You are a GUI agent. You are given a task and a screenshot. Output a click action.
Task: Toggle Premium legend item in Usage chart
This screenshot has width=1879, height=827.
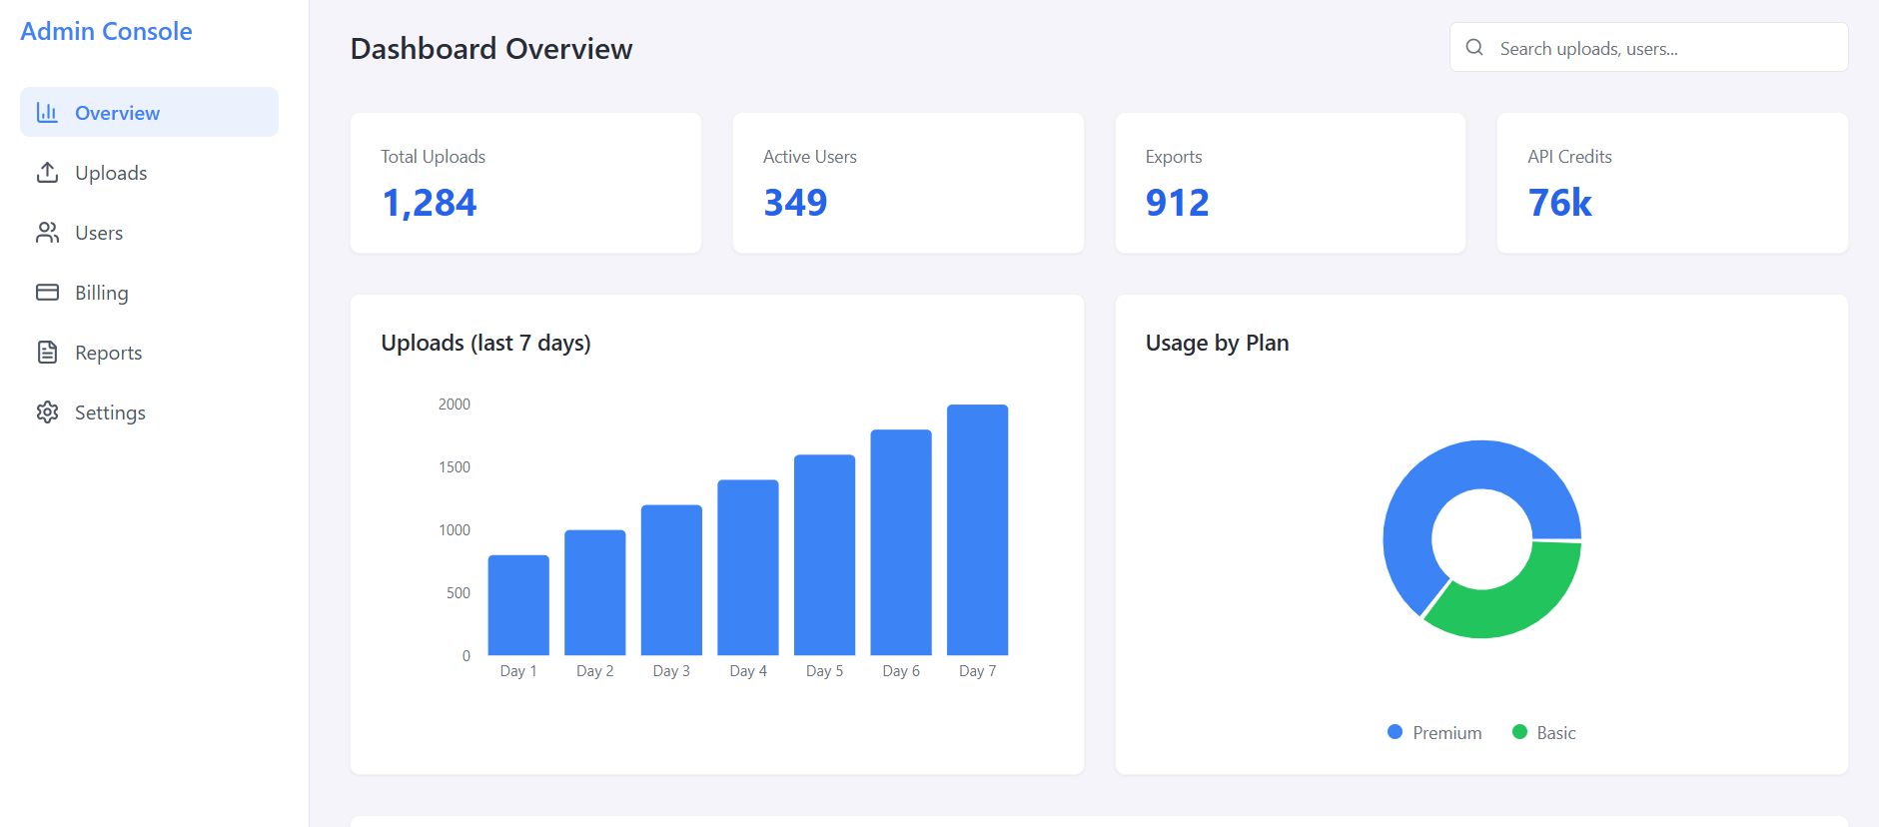tap(1435, 733)
